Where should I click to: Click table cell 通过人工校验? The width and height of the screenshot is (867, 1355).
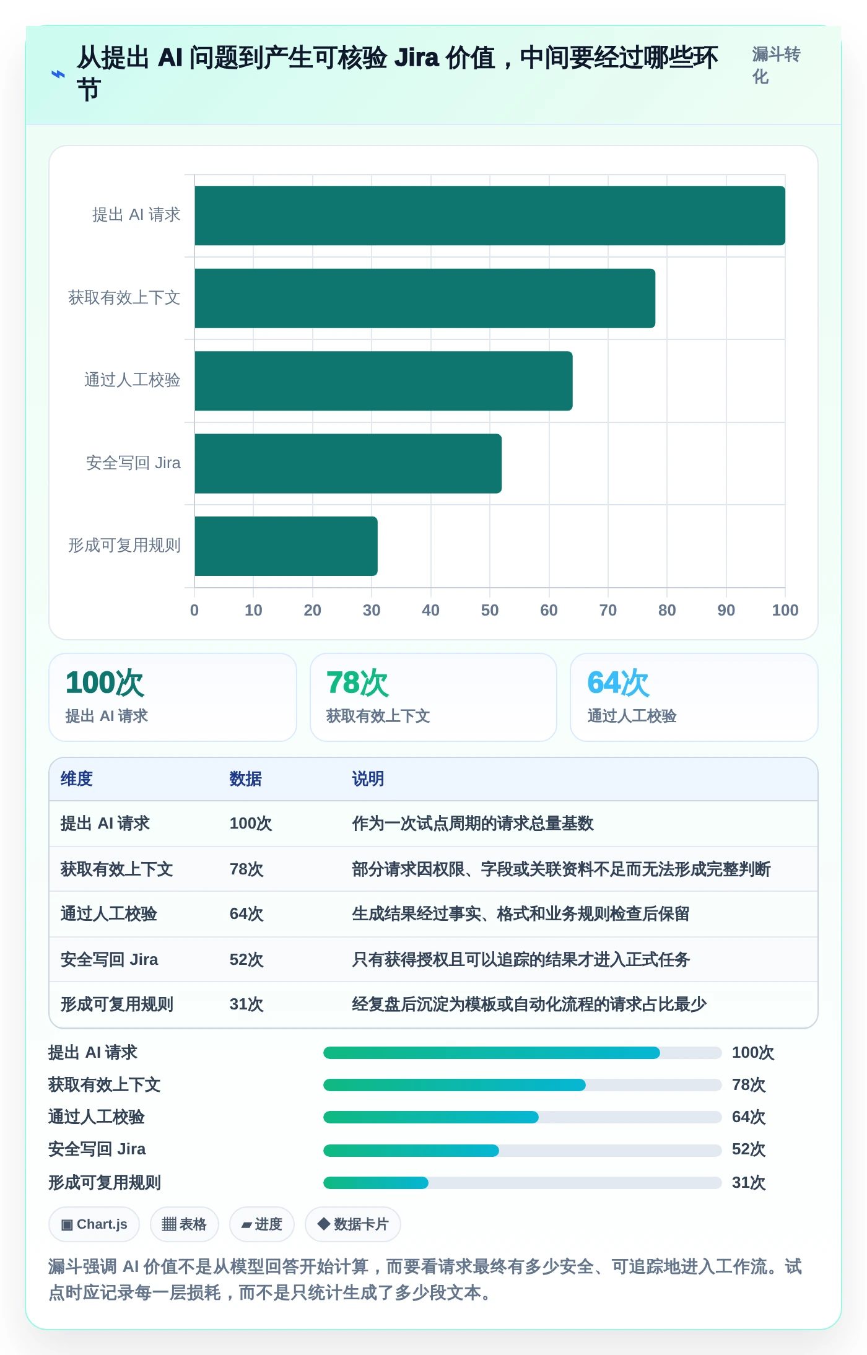coord(108,913)
